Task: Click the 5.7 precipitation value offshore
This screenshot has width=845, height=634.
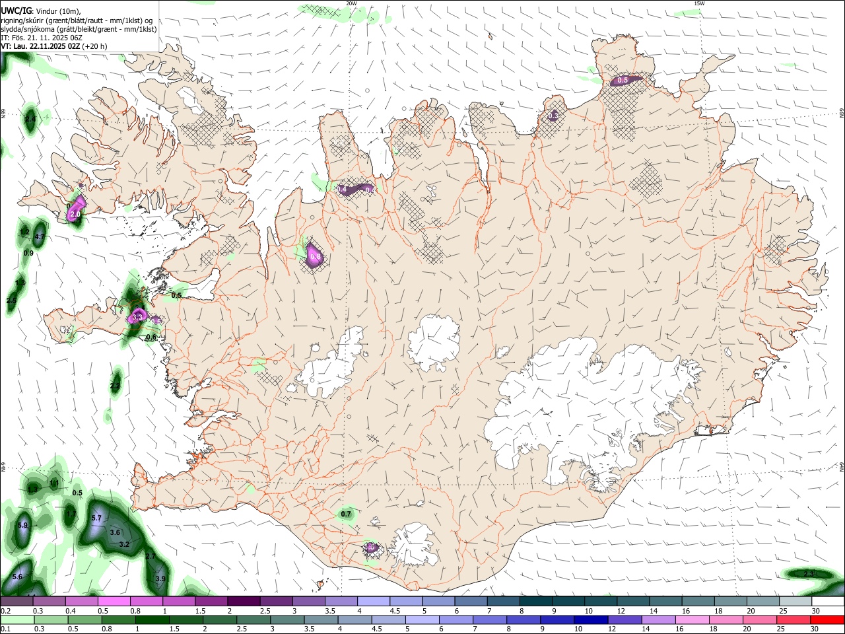Action: pyautogui.click(x=96, y=518)
